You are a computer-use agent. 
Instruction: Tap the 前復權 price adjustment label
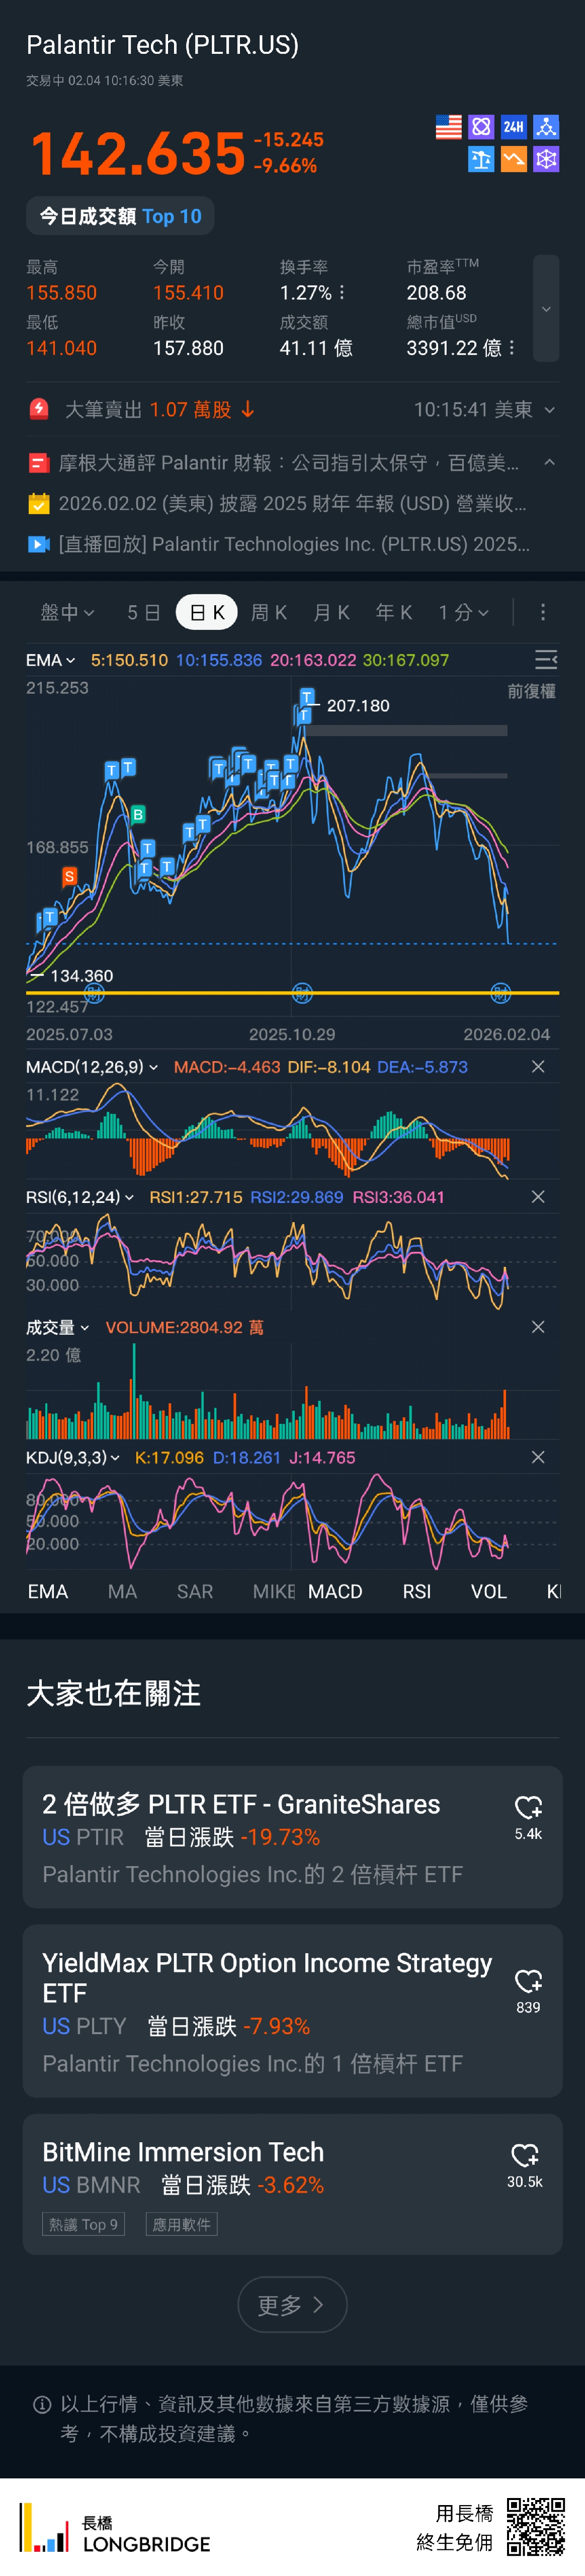(x=531, y=691)
